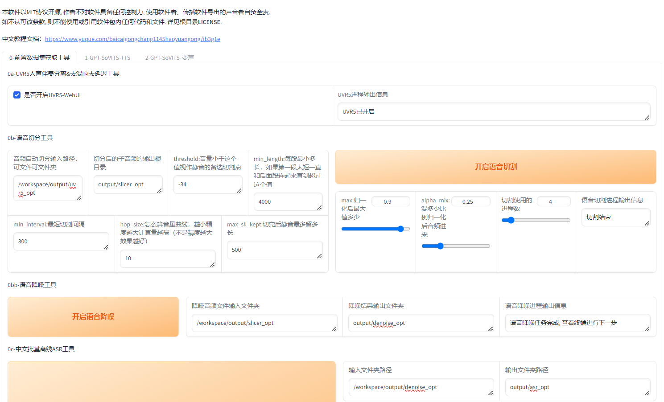This screenshot has height=402, width=664.
Task: Click the threshold value field showing -34
Action: point(208,184)
